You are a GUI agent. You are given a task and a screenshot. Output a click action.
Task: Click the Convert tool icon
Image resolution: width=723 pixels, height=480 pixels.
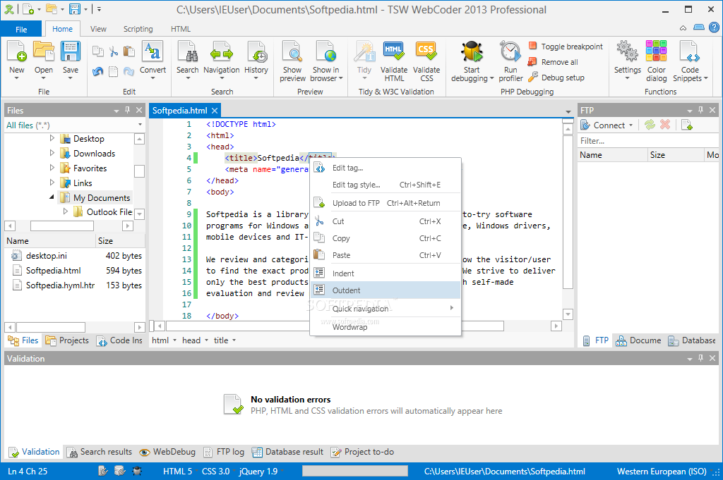[x=153, y=51]
